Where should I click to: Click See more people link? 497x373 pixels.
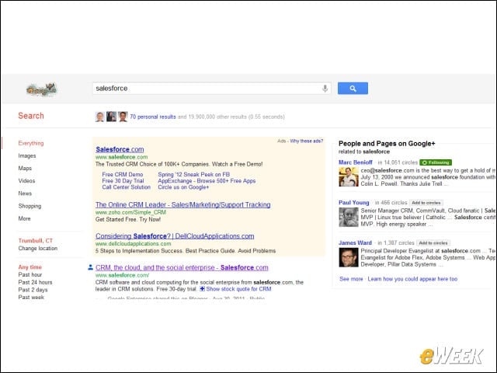click(351, 279)
